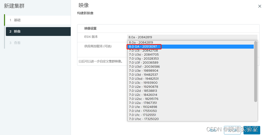Pick 7.0 U3sf - 20036586
This screenshot has height=135, width=263.
[191, 67]
